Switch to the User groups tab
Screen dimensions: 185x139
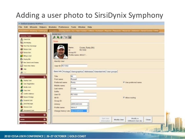coord(112,72)
